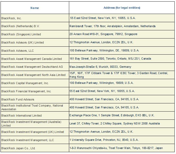Click the BlackRock Advisors, LLC cell
The image size is (176, 154).
(x=35, y=51)
